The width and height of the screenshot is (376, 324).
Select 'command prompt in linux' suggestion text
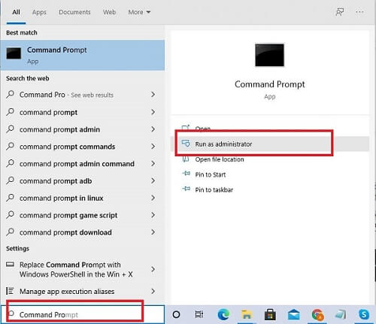[62, 198]
